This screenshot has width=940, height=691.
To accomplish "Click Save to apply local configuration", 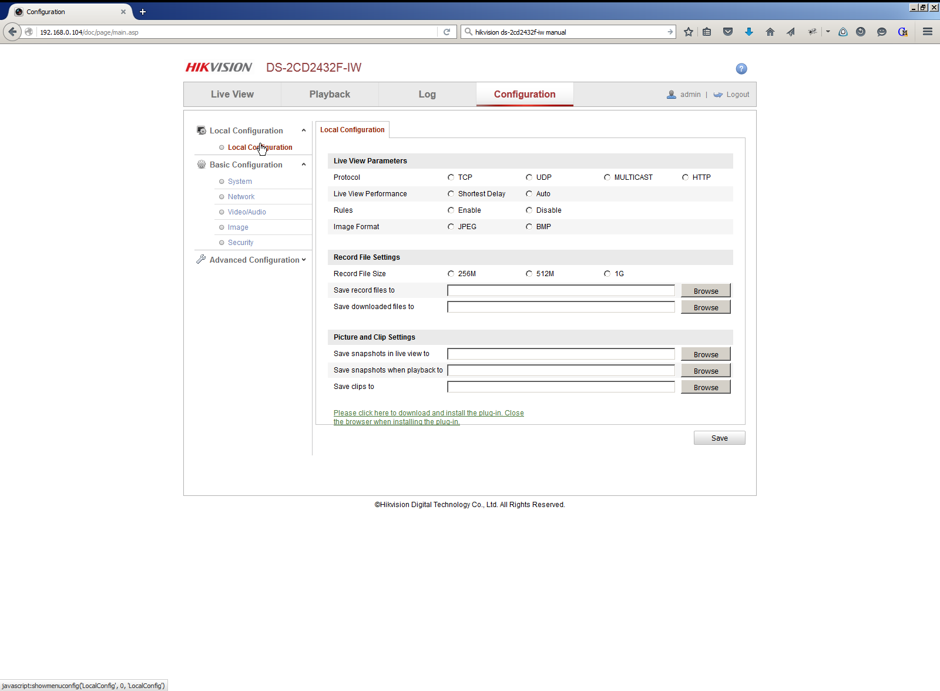I will (719, 438).
